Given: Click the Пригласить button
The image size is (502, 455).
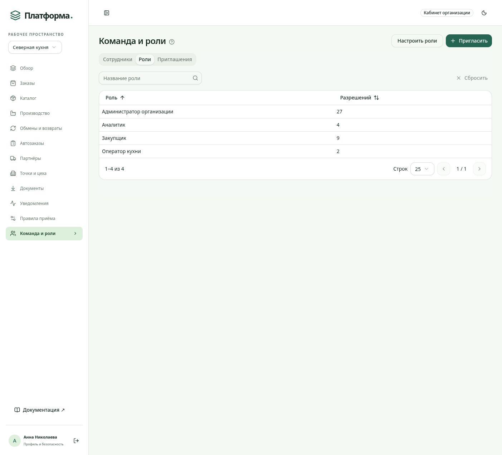Looking at the screenshot, I should point(469,41).
